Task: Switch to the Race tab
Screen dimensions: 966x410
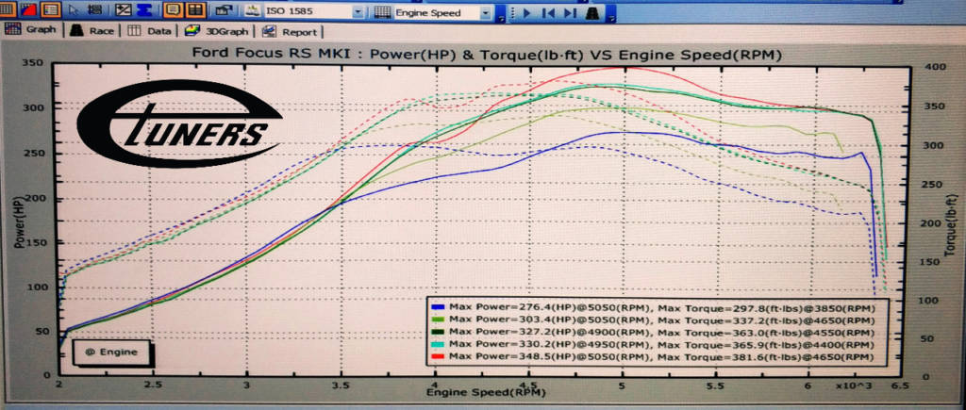Action: click(92, 30)
